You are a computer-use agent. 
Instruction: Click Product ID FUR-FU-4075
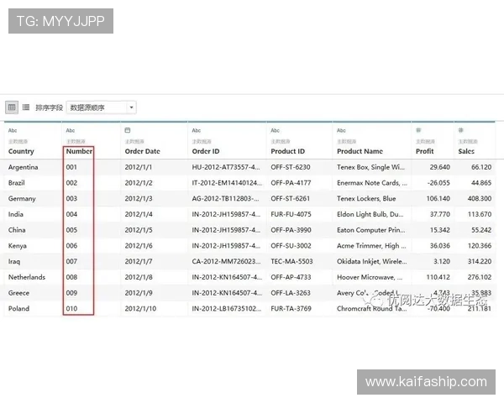[x=291, y=214]
